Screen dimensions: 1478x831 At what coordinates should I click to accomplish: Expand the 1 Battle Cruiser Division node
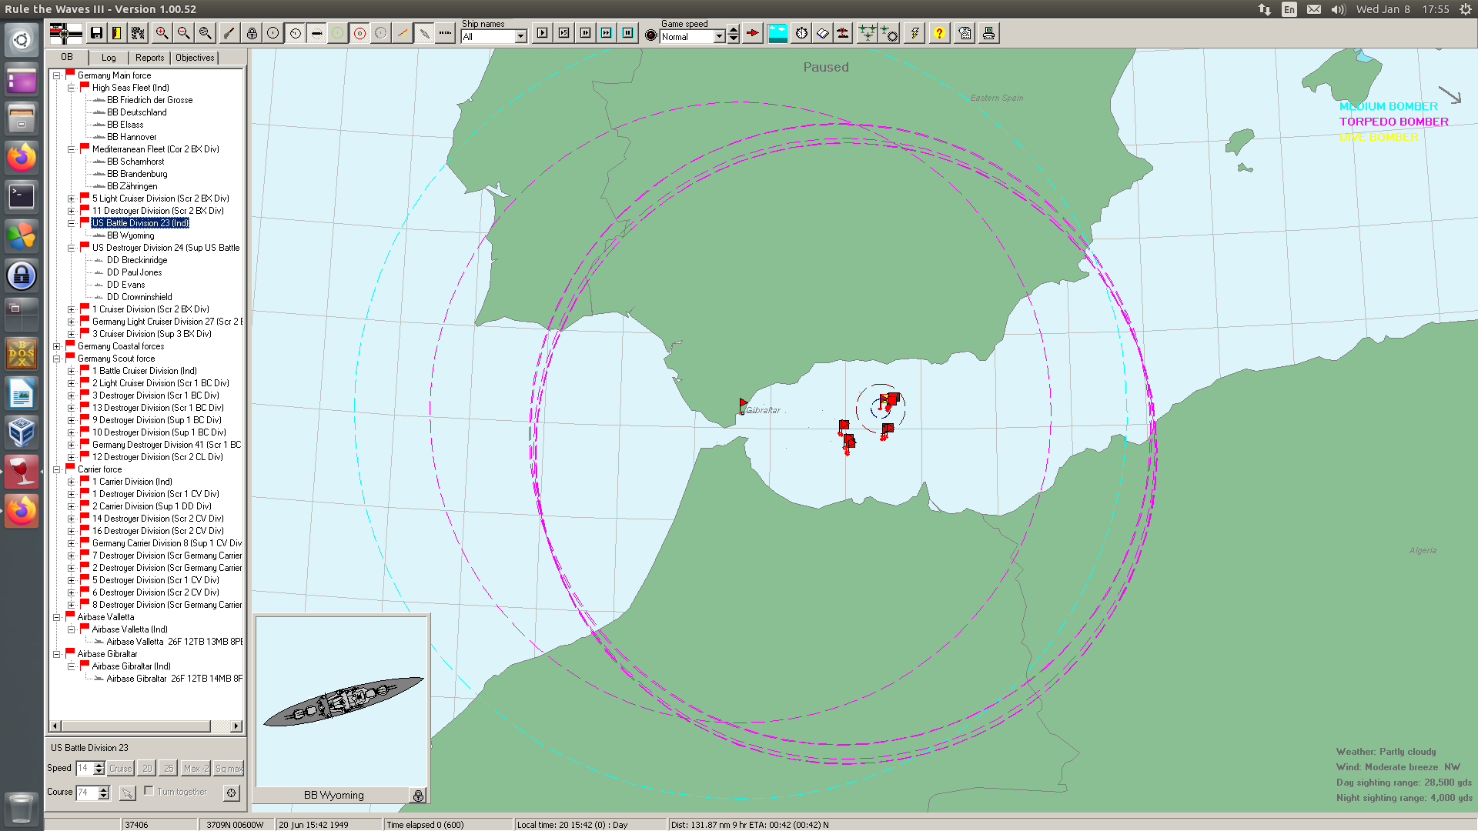click(71, 371)
